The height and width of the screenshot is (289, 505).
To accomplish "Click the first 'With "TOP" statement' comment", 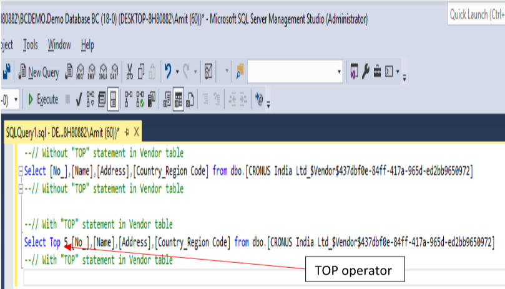I will (x=98, y=224).
